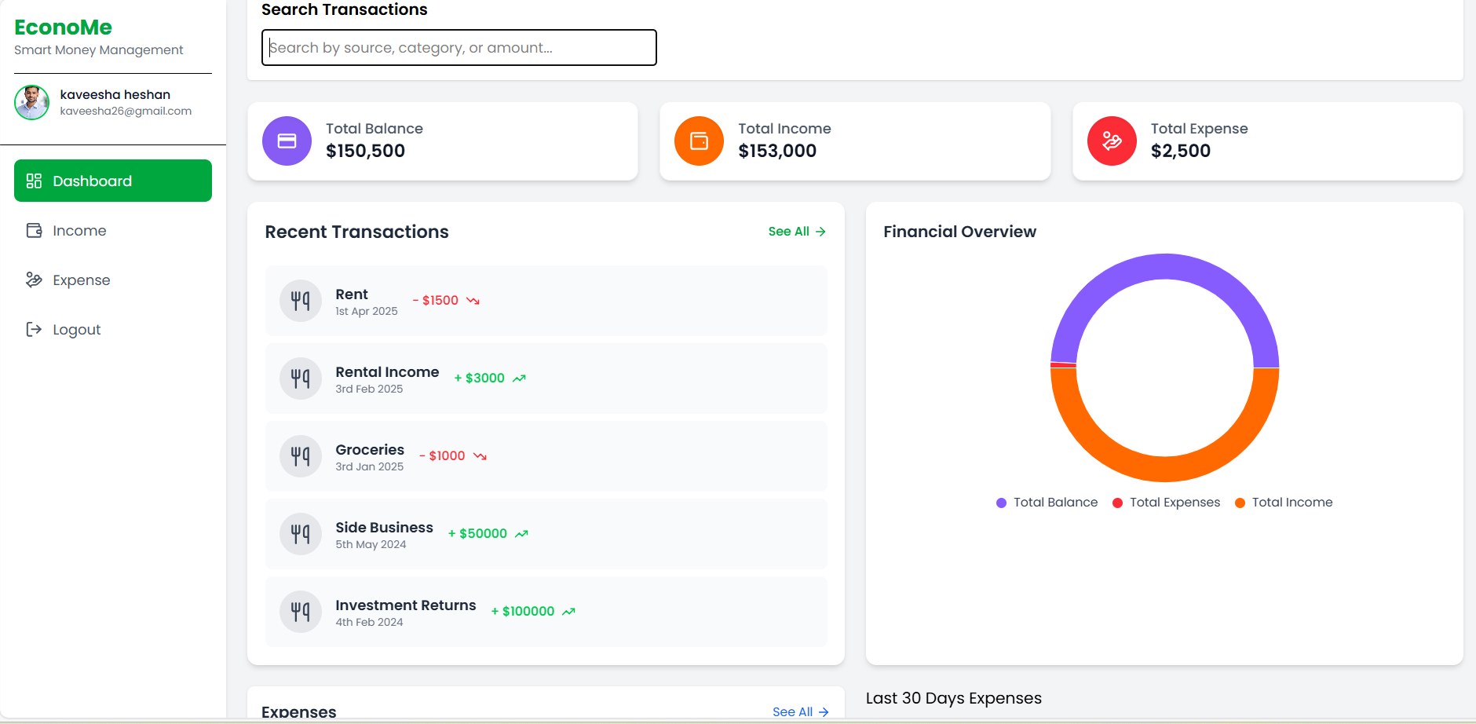Click the Income wallet icon in the sidebar
The image size is (1476, 724).
coord(33,230)
